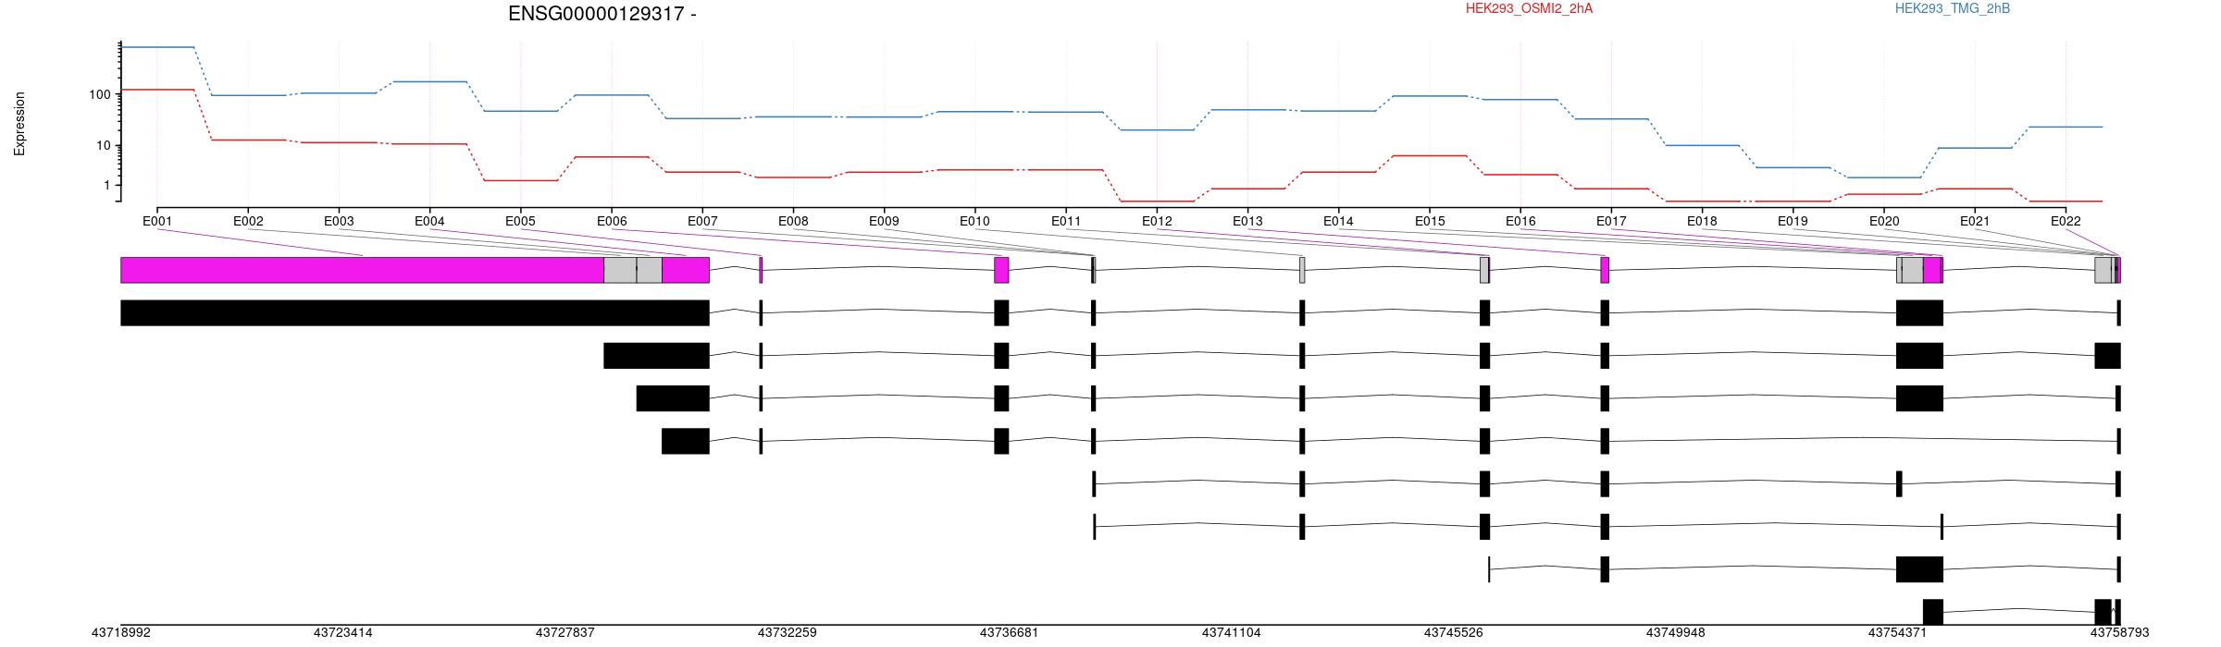Screen dimensions: 2221x647
Task: Click exon label E007
Action: 702,222
